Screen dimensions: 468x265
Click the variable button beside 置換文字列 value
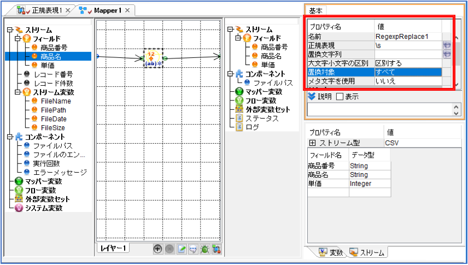click(x=447, y=54)
